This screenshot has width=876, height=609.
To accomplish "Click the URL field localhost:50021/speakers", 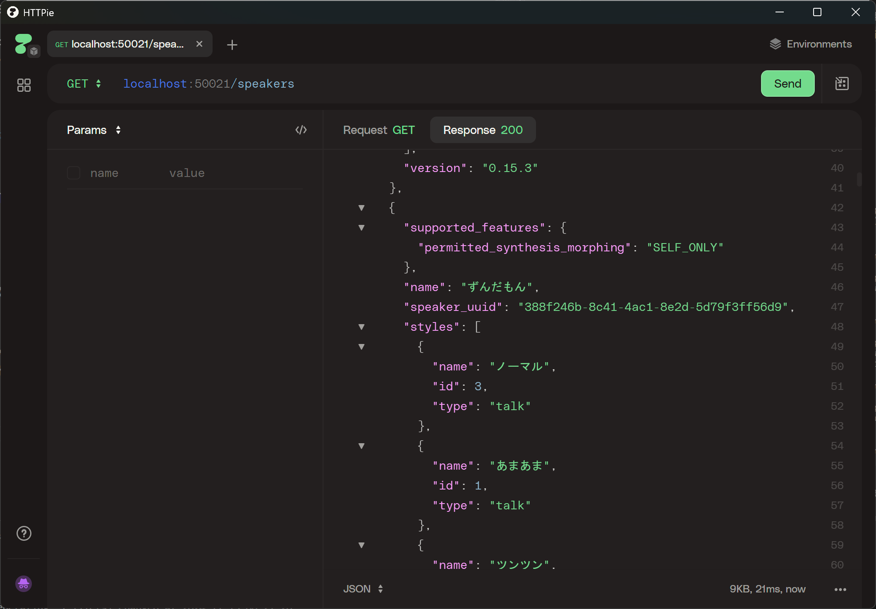I will [x=208, y=84].
